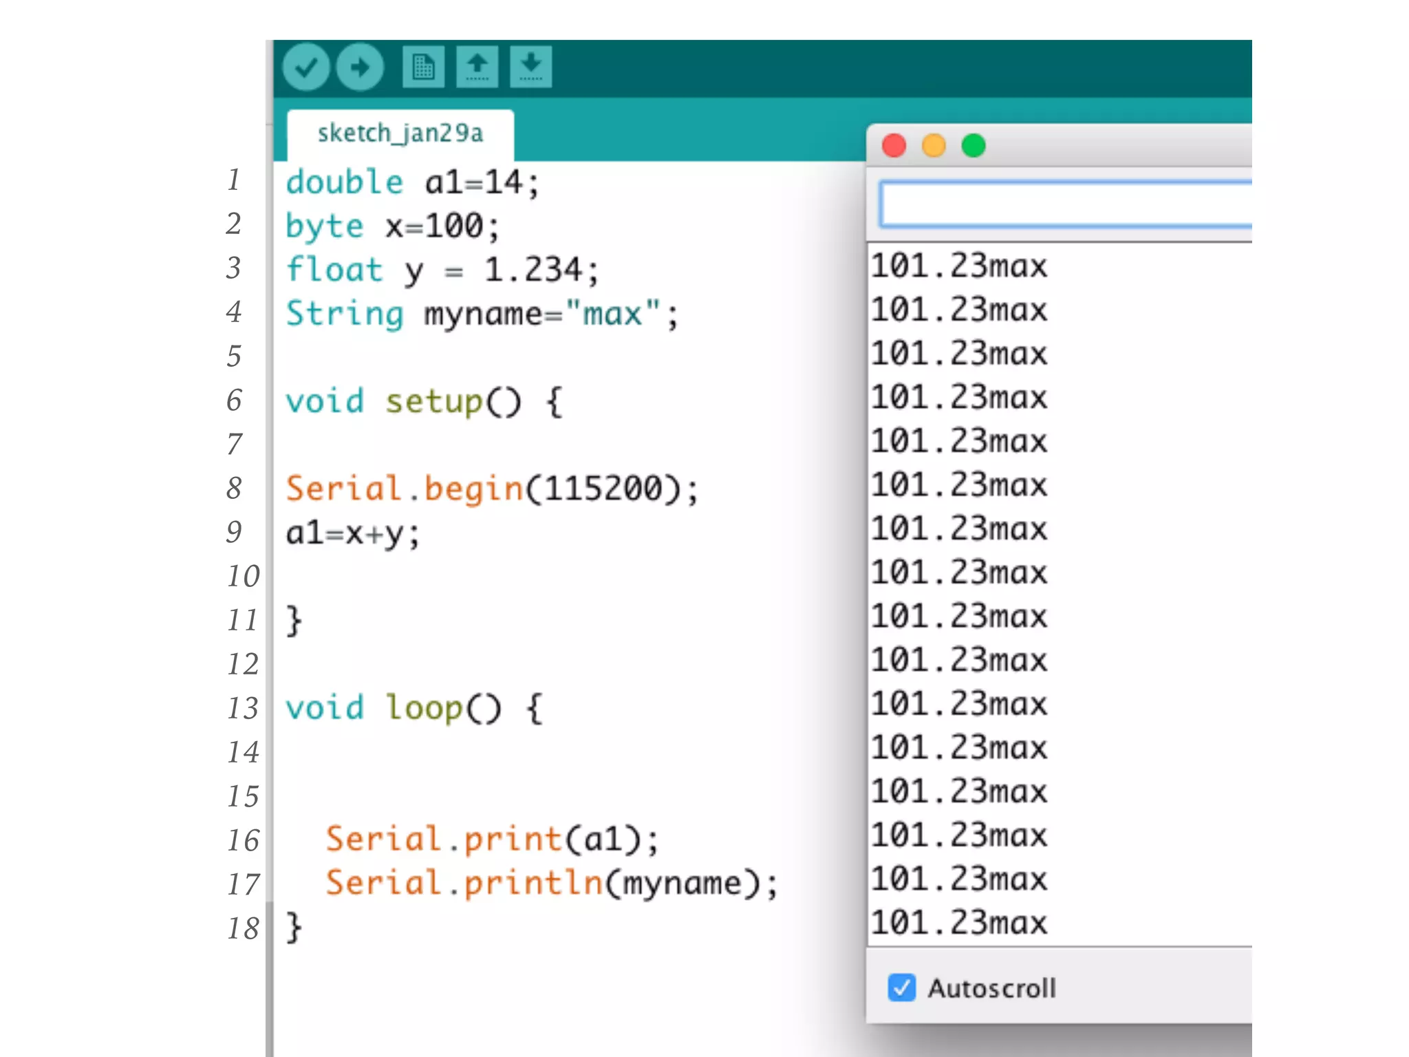1409x1057 pixels.
Task: Close the serial monitor with the red button
Action: tap(894, 146)
